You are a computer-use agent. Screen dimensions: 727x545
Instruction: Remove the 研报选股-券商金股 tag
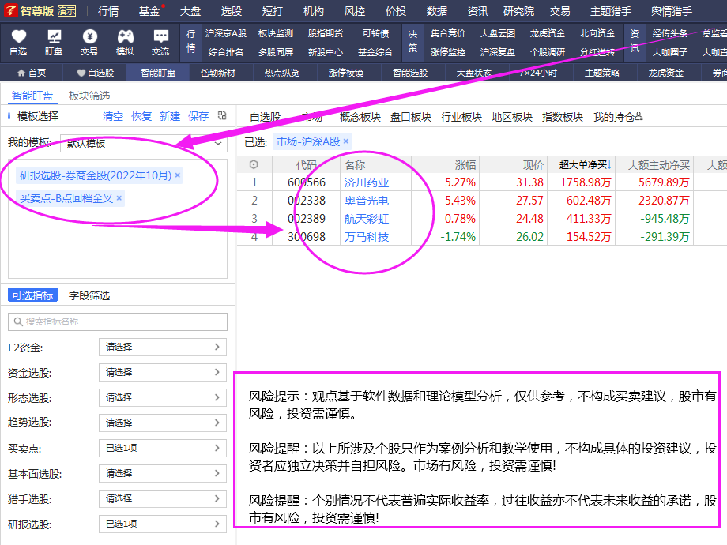(x=178, y=175)
